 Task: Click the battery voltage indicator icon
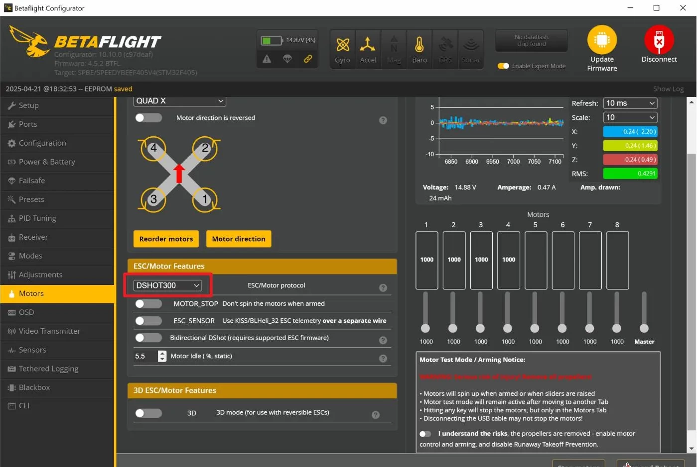coord(272,40)
